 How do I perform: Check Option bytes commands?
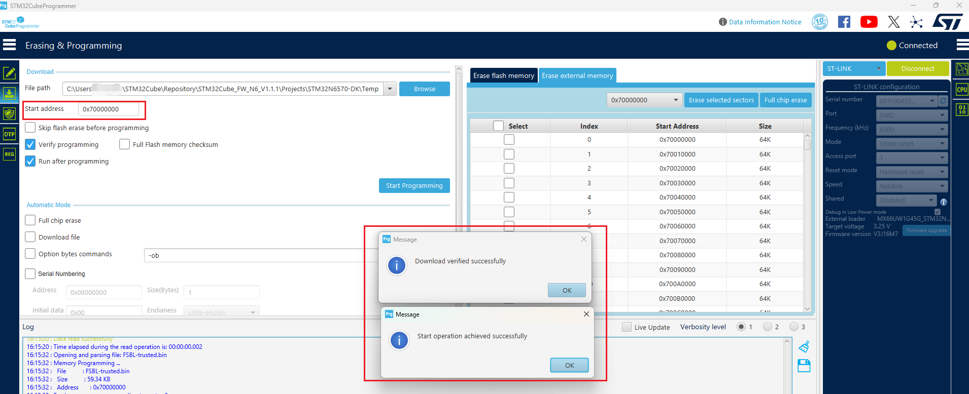click(x=30, y=254)
